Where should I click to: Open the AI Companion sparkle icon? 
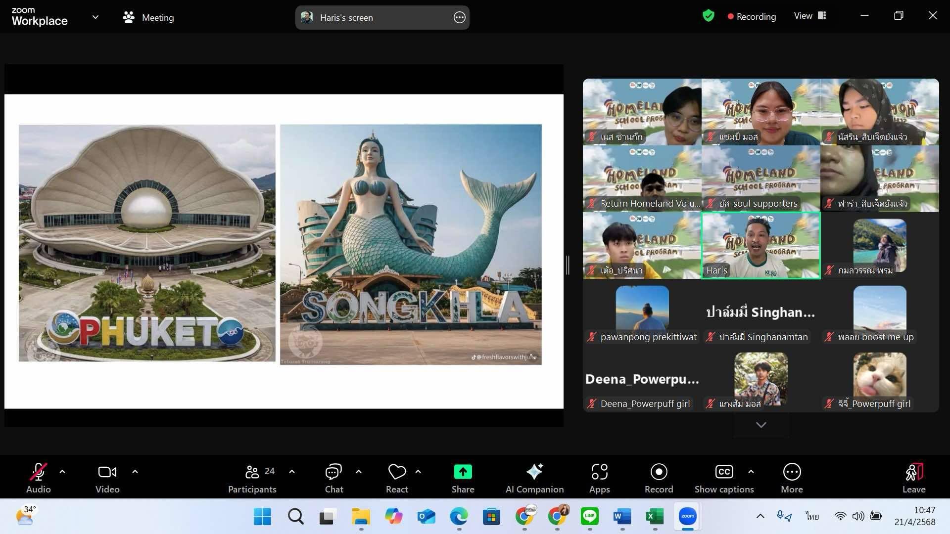(534, 473)
